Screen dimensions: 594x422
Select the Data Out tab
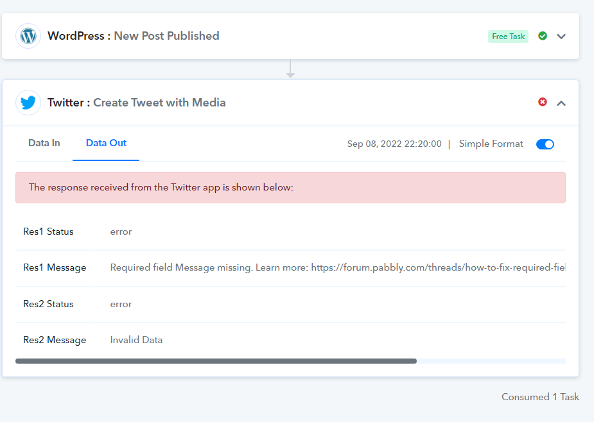click(x=106, y=143)
